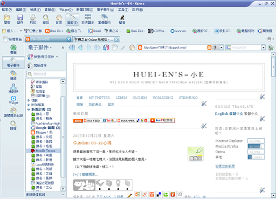Close the active Huei-En's tab

point(68,39)
